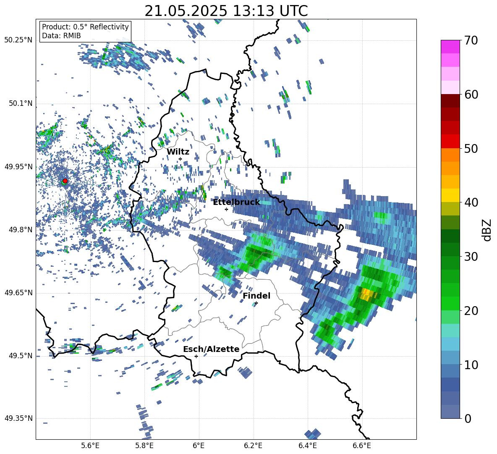The height and width of the screenshot is (454, 497).
Task: Click the orange color band below 50
Action: click(450, 155)
